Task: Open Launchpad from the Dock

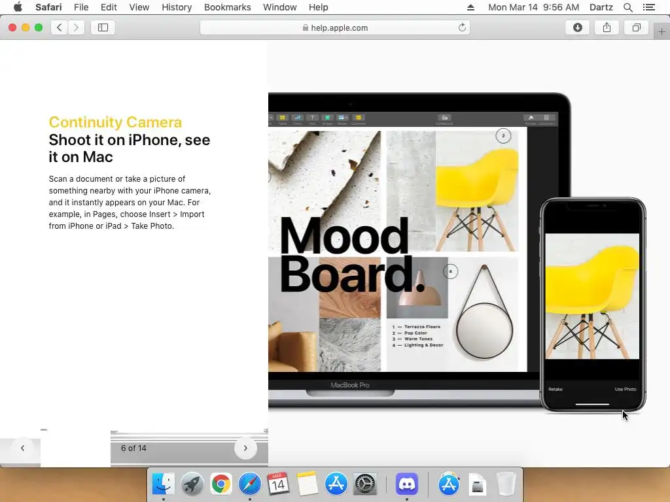Action: pyautogui.click(x=192, y=484)
